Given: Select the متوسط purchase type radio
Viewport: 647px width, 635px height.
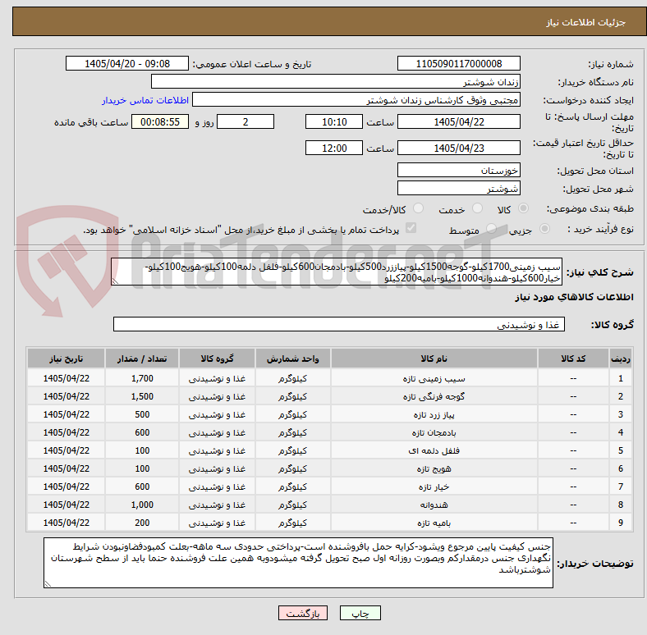Looking at the screenshot, I should pos(491,229).
